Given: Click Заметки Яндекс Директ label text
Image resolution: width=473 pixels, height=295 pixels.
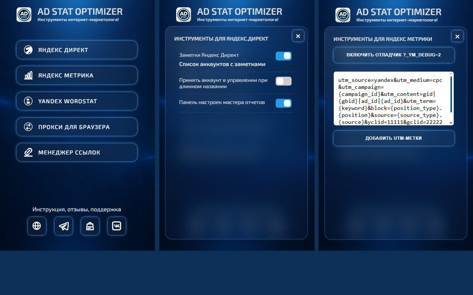Looking at the screenshot, I should 209,55.
